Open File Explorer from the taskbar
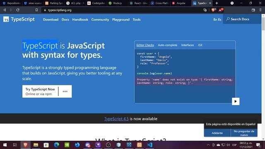 (36, 145)
